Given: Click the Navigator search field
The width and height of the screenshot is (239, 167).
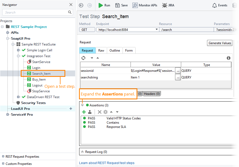Looking at the screenshot, I should pos(38,12).
